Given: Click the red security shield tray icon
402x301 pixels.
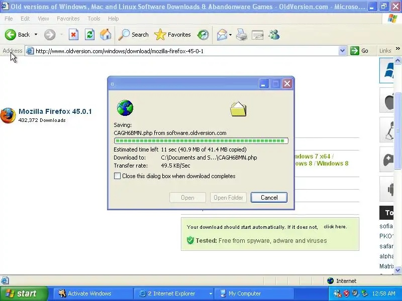Looking at the screenshot, I should click(346, 293).
